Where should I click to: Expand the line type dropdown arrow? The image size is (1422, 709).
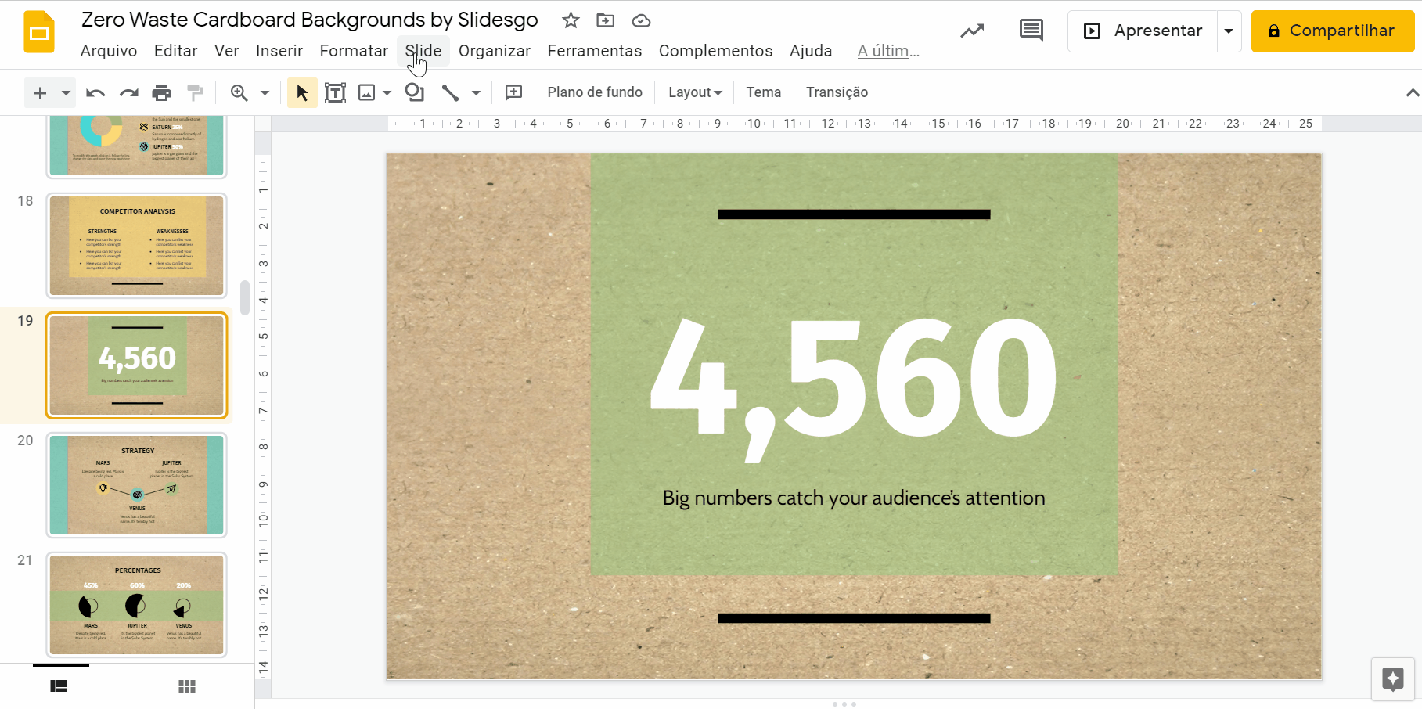pos(476,93)
